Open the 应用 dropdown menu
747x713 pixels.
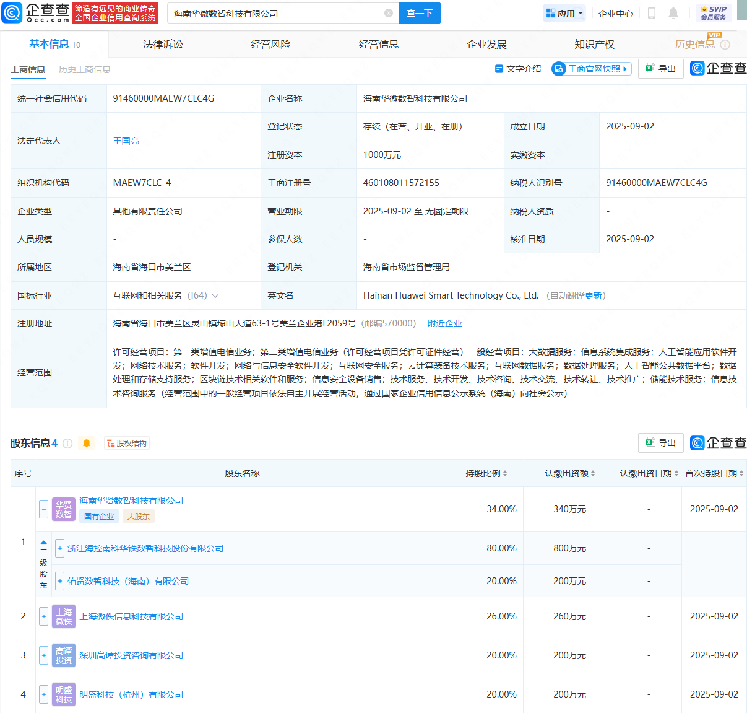pyautogui.click(x=564, y=13)
